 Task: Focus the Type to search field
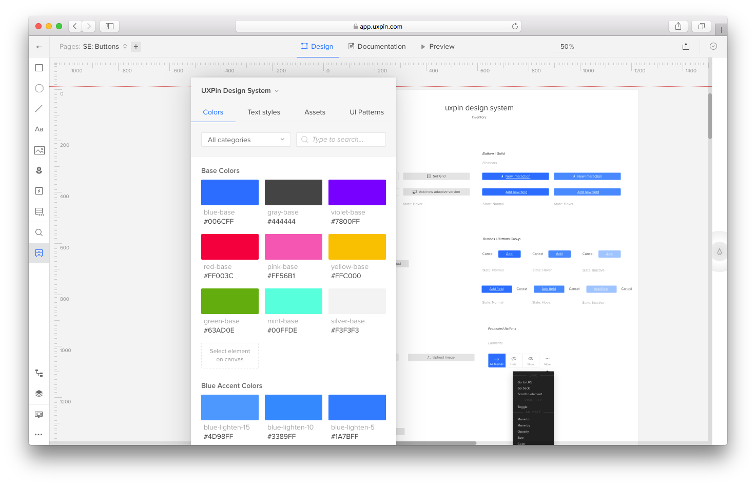[341, 140]
